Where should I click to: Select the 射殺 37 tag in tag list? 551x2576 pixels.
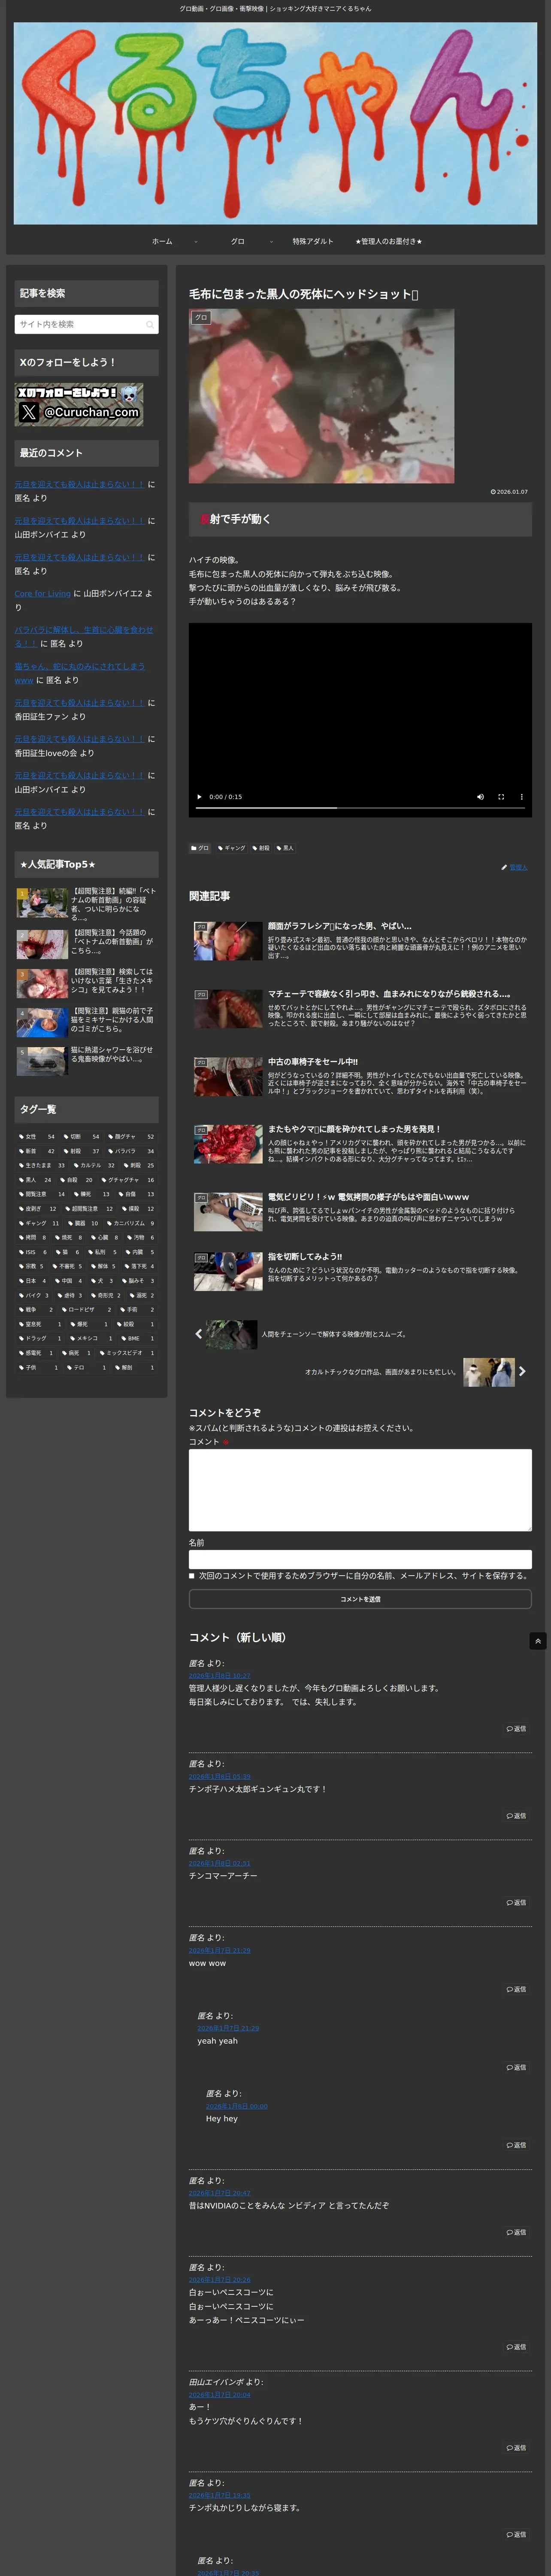point(82,1151)
